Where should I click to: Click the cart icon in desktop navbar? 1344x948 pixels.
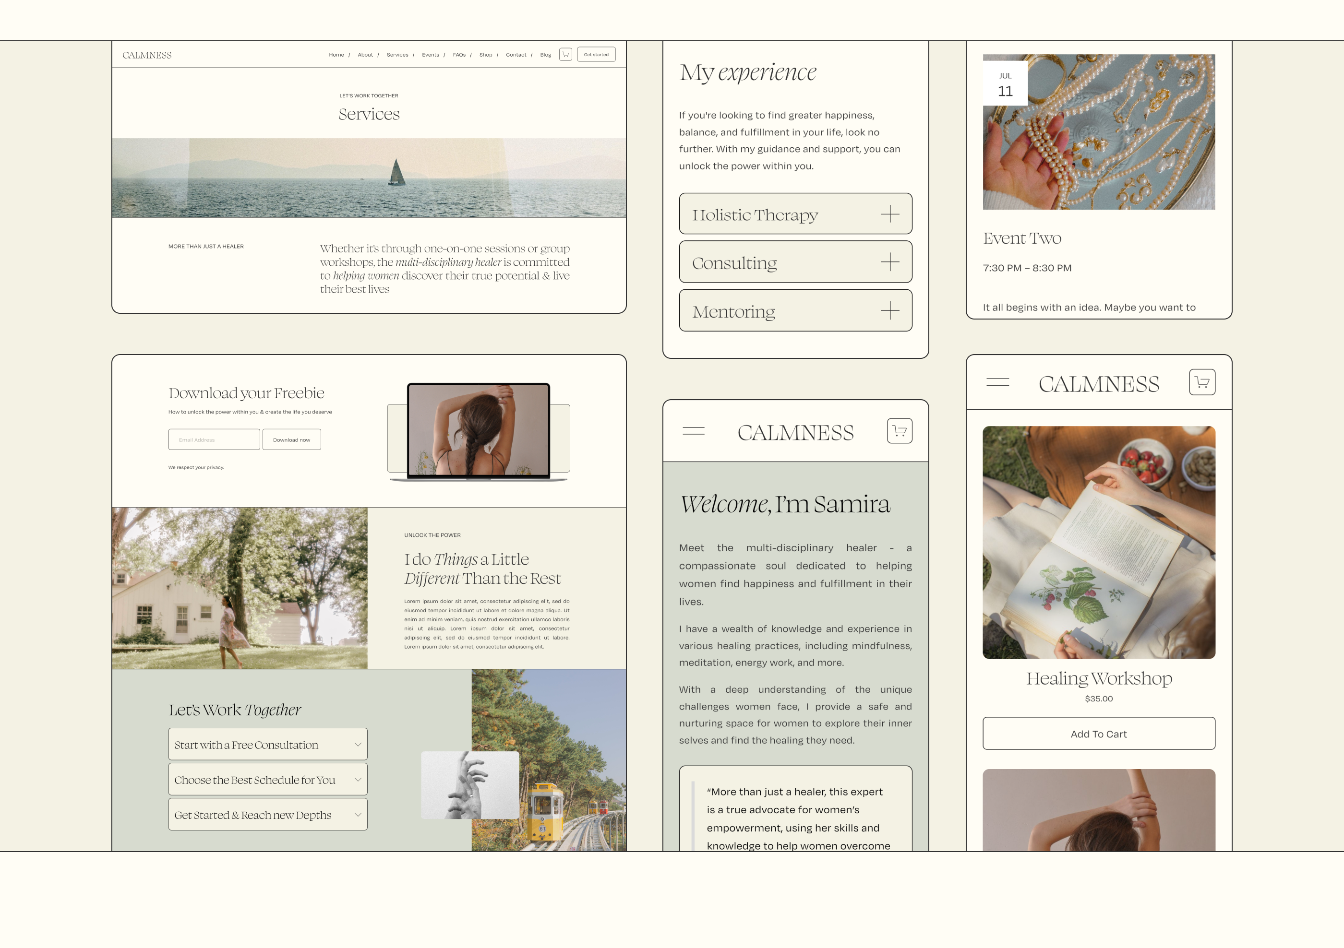(565, 54)
